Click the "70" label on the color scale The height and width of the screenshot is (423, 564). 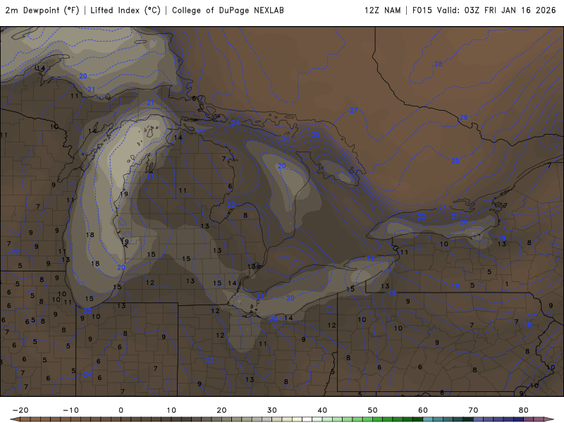473,410
